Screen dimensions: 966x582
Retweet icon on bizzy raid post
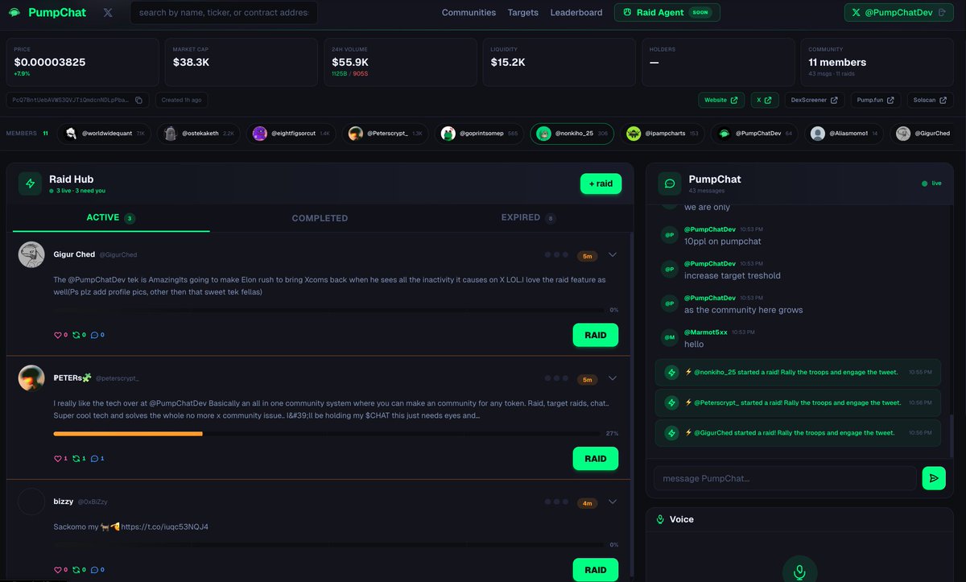76,570
